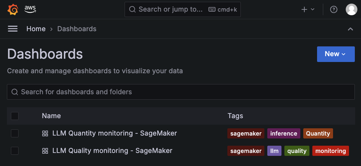
Task: Filter by sagemaker tag on Quantity row
Action: click(x=246, y=133)
